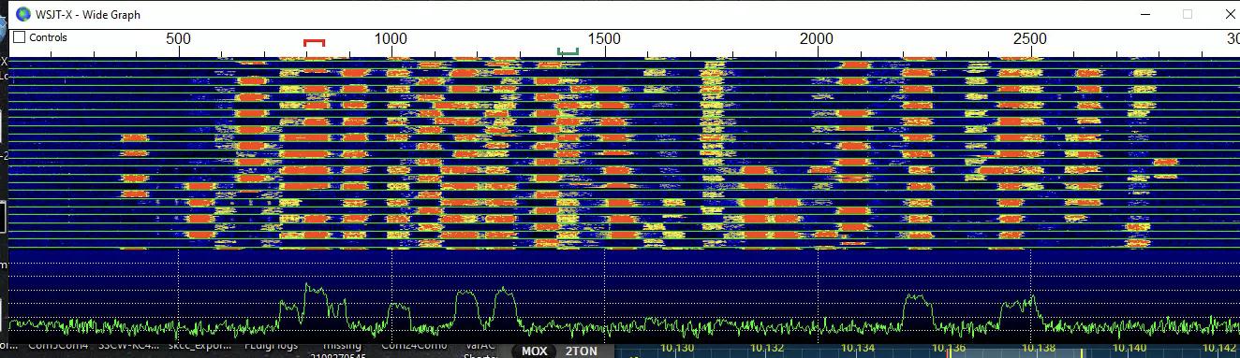Click the 1000 Hz label on frequency scale
This screenshot has width=1240, height=358.
click(391, 38)
